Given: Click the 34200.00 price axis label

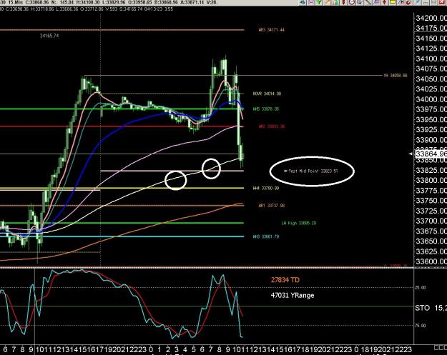Looking at the screenshot, I should (x=431, y=19).
